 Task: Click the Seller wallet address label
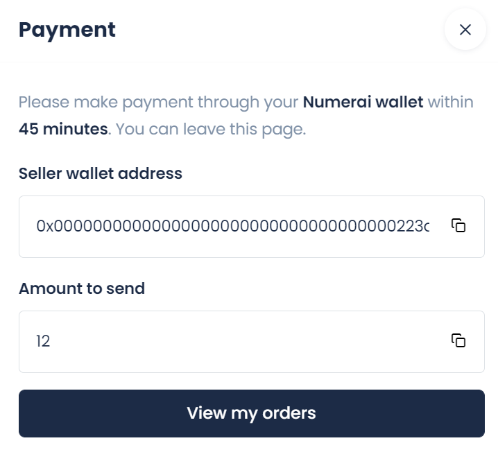tap(101, 173)
